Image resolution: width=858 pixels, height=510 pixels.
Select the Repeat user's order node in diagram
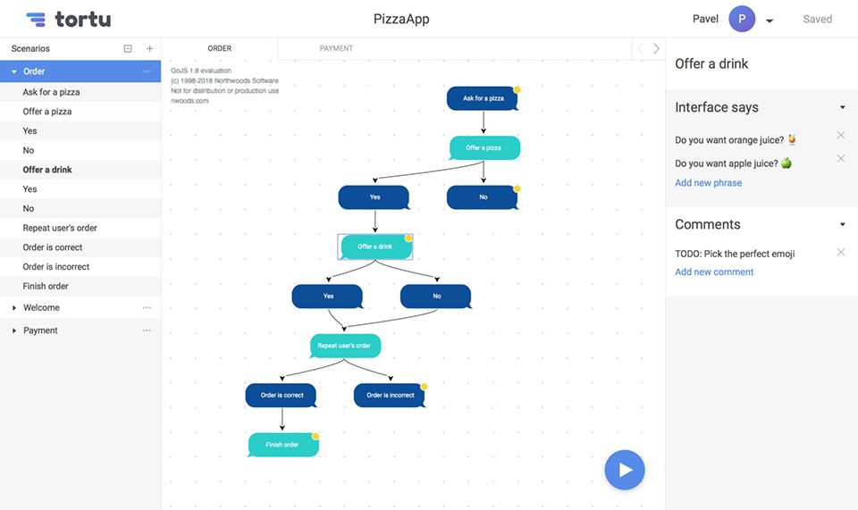(x=345, y=346)
